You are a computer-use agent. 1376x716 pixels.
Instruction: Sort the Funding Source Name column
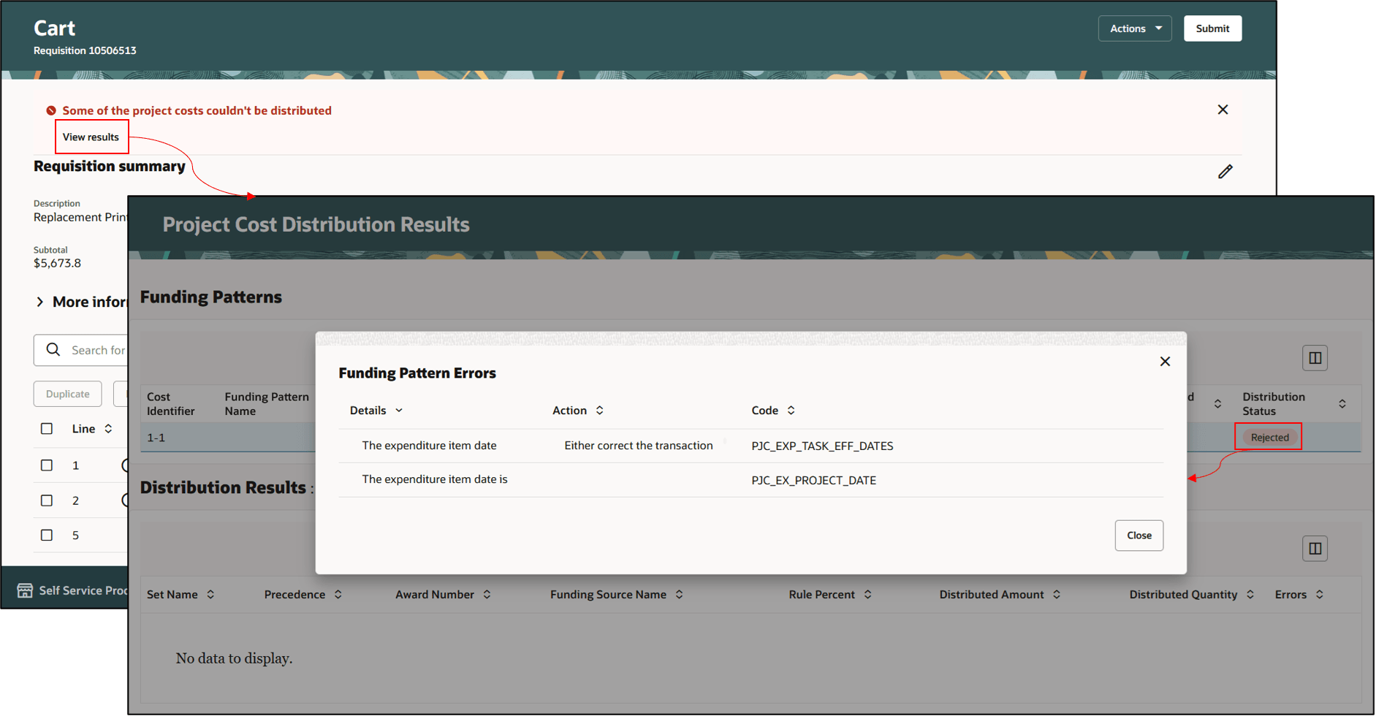(680, 594)
